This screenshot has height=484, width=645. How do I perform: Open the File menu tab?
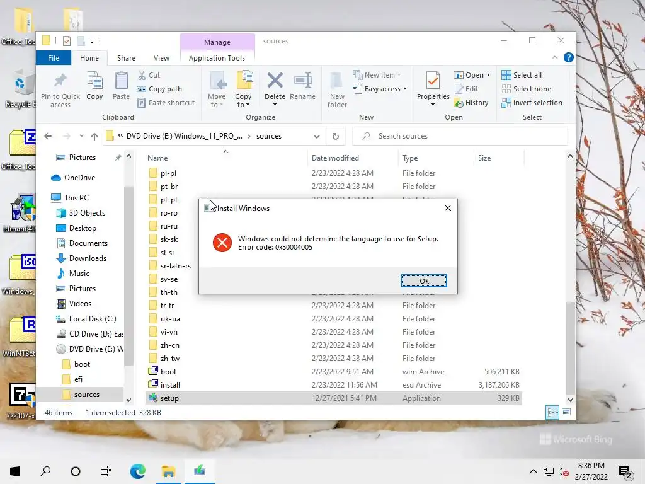pyautogui.click(x=54, y=58)
